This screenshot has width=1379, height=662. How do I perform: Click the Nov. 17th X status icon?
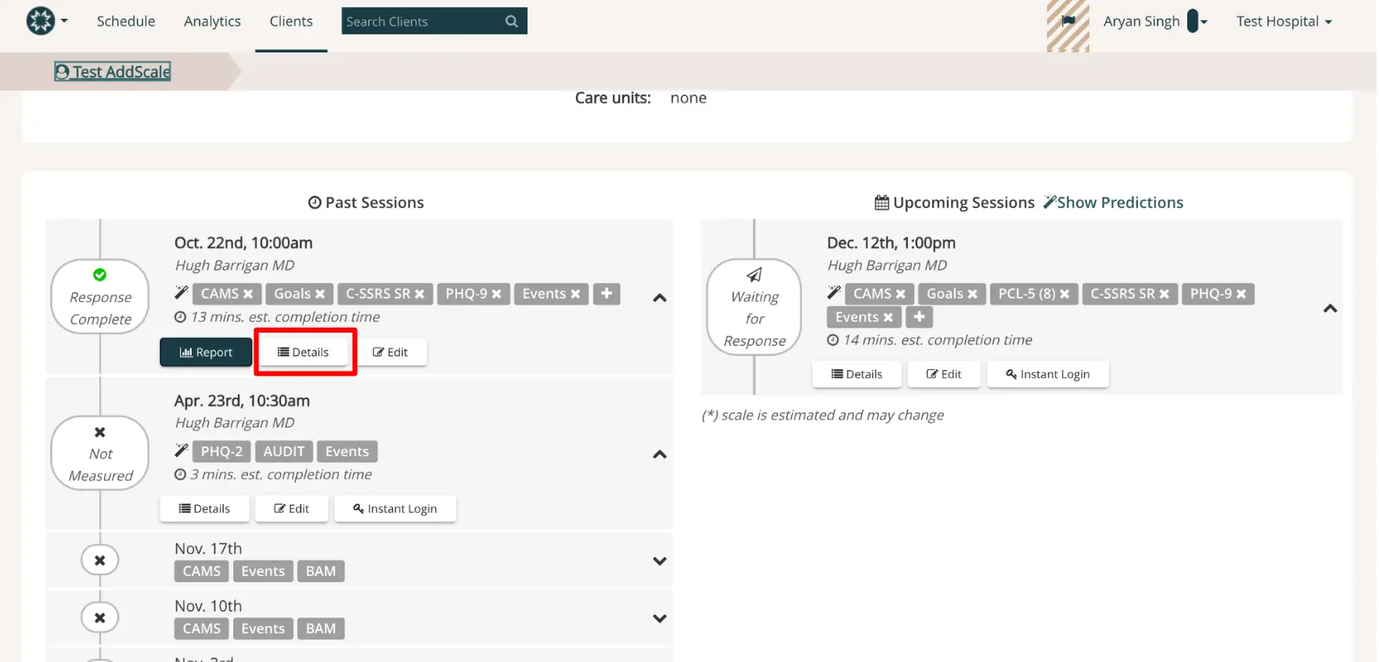coord(100,560)
